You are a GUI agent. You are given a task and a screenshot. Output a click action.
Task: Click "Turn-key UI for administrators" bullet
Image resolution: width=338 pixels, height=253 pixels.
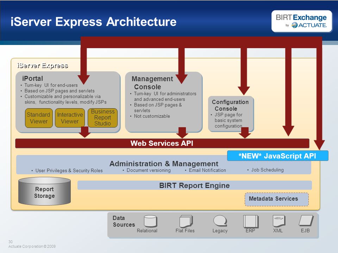(x=165, y=94)
